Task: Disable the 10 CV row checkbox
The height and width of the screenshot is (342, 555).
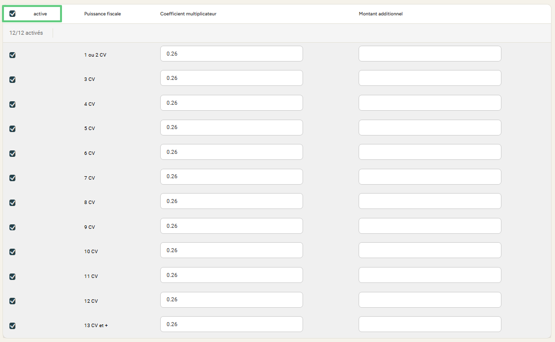Action: coord(12,252)
